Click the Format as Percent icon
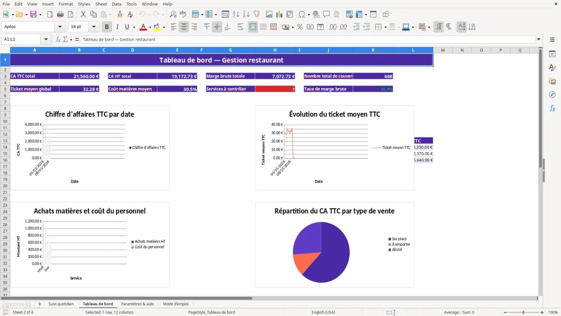 [x=300, y=27]
